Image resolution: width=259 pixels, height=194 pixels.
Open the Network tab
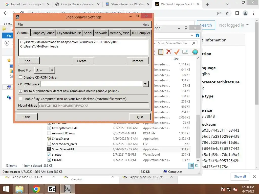click(101, 33)
